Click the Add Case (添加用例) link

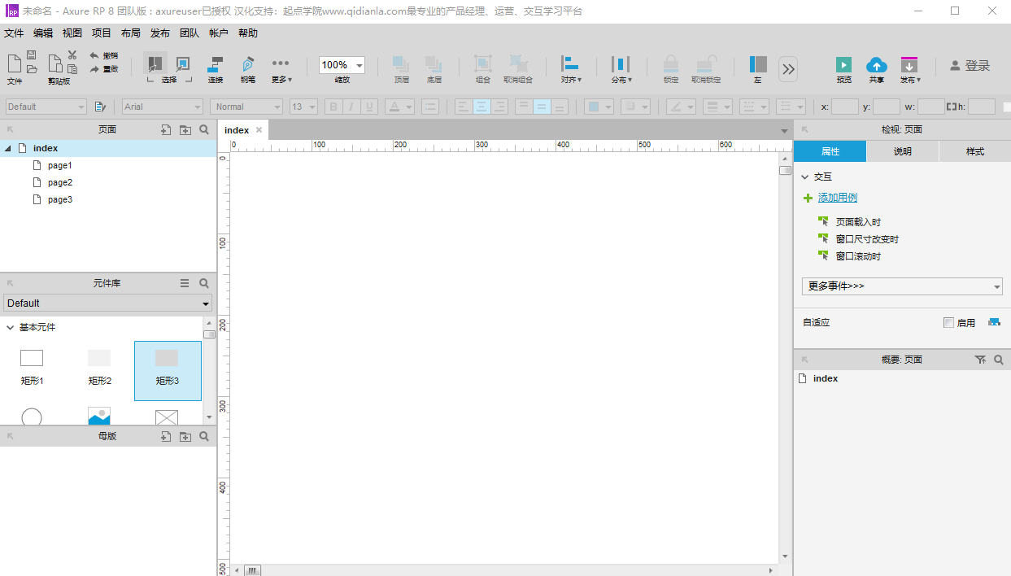click(837, 198)
